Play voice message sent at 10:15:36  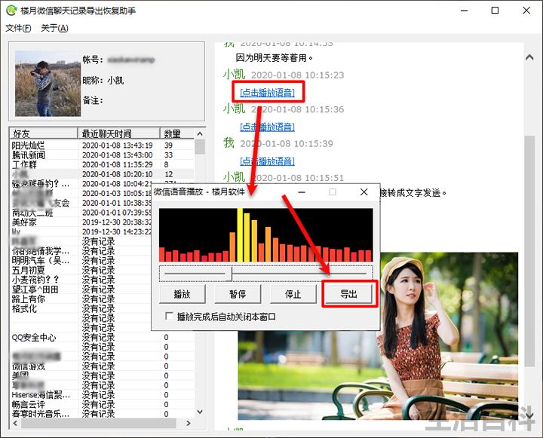pyautogui.click(x=267, y=127)
